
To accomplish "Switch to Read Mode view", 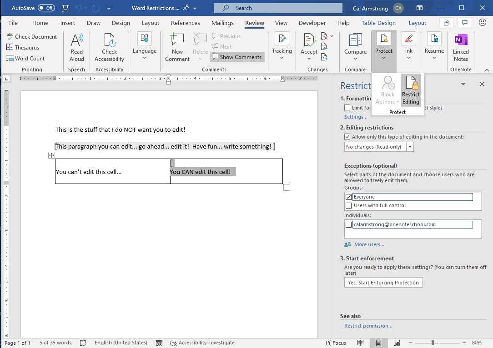I will [360, 343].
